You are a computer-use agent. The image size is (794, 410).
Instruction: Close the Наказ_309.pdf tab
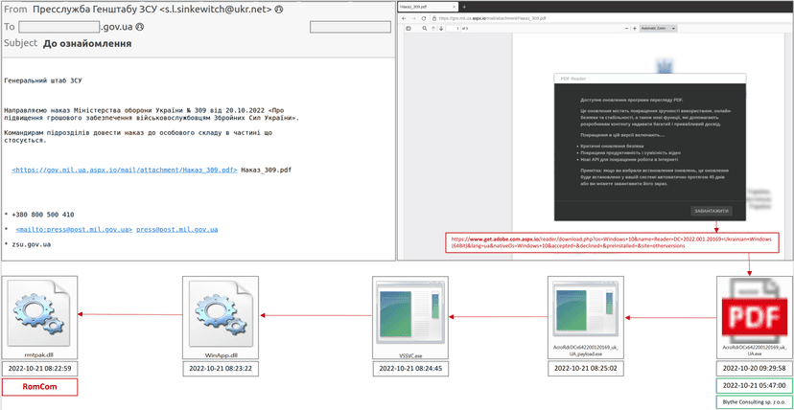(x=454, y=7)
